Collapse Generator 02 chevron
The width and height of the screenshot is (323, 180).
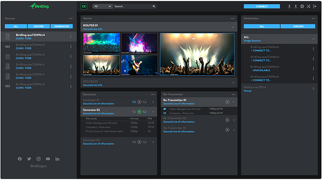click(x=153, y=112)
